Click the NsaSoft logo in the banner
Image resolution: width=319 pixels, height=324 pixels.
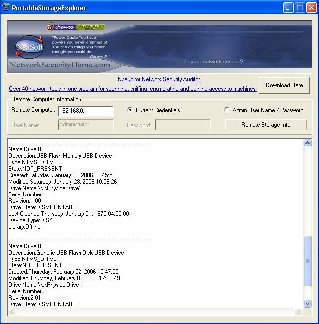[29, 47]
